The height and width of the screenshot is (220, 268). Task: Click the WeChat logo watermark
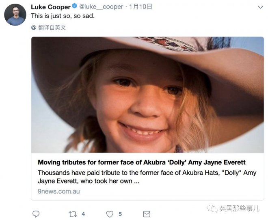(212, 208)
